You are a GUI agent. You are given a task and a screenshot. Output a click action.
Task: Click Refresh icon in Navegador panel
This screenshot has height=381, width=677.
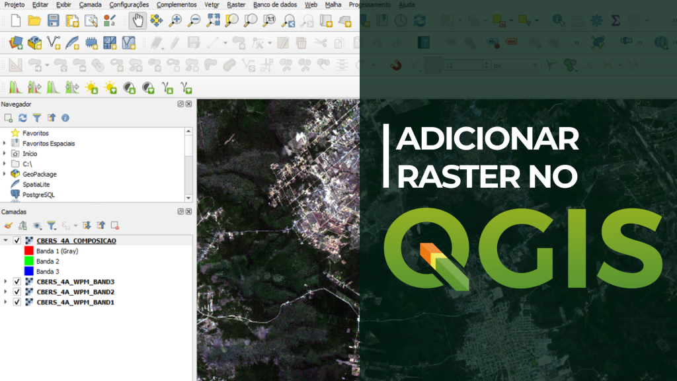point(22,118)
